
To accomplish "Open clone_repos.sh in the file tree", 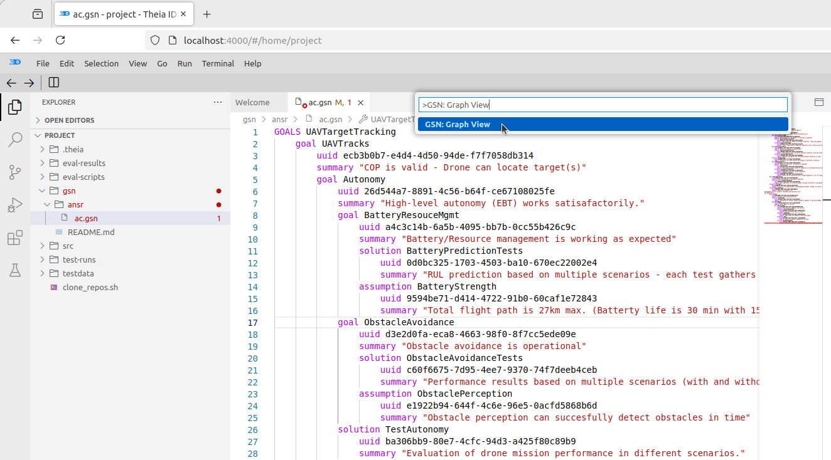I will tap(90, 287).
